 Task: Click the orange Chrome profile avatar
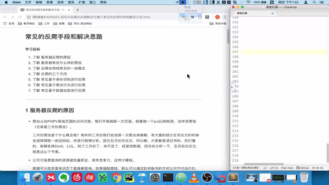pos(217,17)
